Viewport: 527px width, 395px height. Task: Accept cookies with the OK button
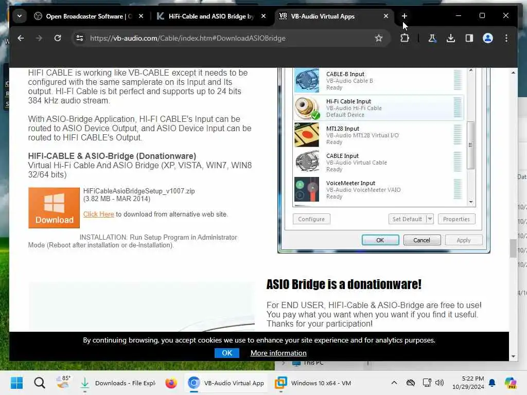pyautogui.click(x=227, y=353)
